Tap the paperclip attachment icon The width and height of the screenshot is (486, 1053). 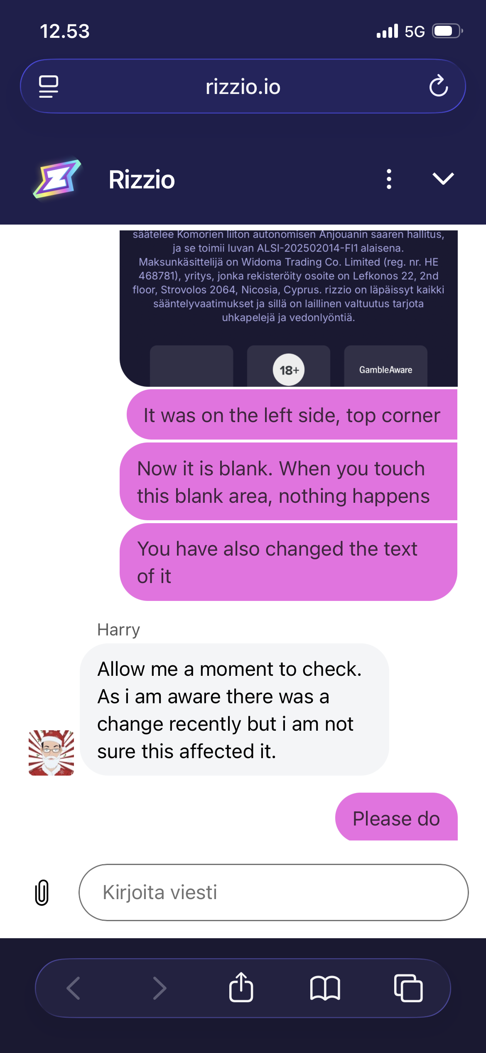(x=42, y=892)
